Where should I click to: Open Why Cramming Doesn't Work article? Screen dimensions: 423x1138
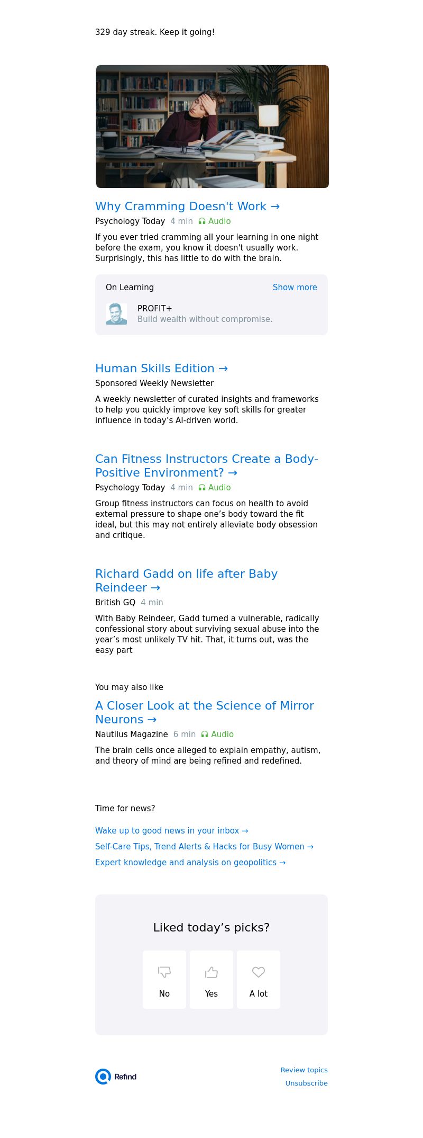coord(187,207)
